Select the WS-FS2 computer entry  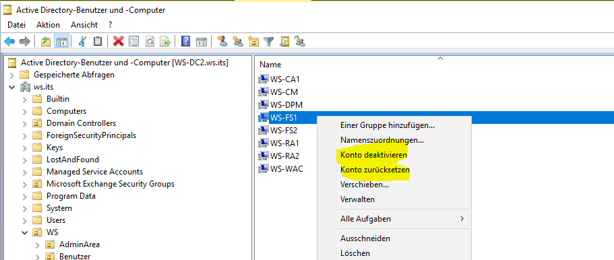pyautogui.click(x=284, y=131)
